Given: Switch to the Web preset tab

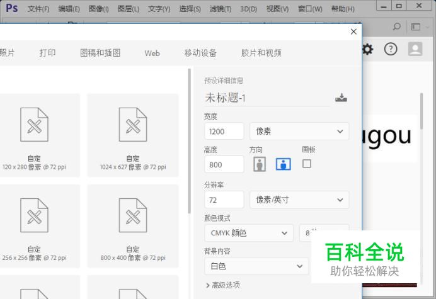Looking at the screenshot, I should point(152,53).
